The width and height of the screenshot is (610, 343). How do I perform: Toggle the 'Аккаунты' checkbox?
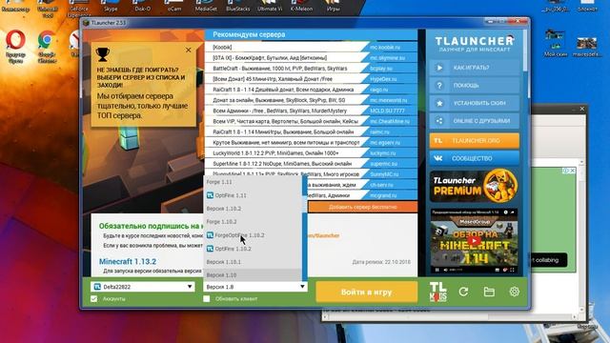[93, 298]
